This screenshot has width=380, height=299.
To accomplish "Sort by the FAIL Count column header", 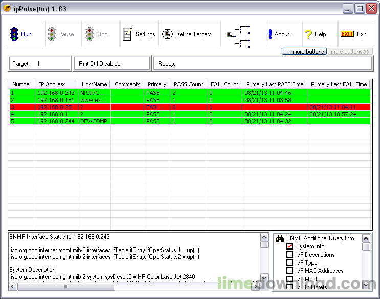I will [225, 84].
